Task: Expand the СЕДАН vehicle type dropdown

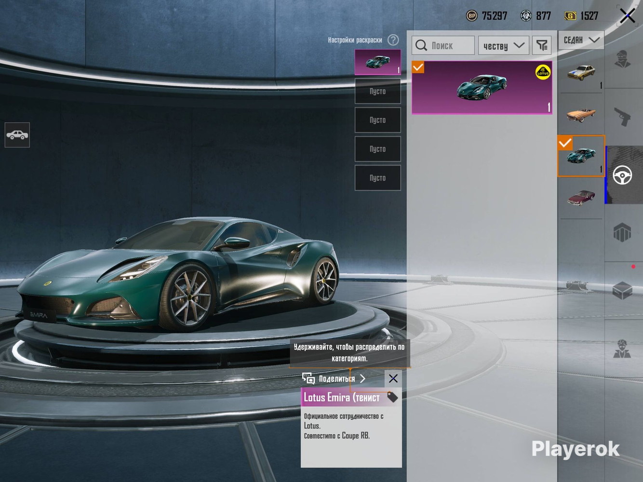Action: click(581, 40)
